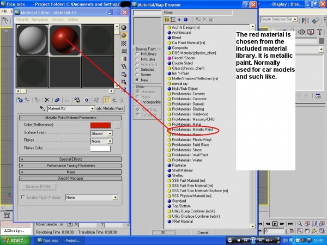Click the eyedropper Pick Material from Object icon

43,108
